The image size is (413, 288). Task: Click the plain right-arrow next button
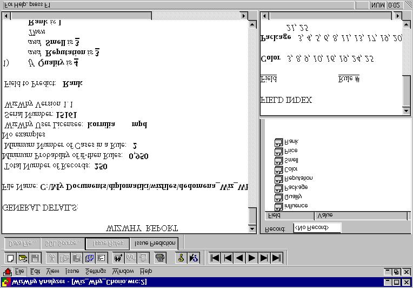[x=252, y=258]
